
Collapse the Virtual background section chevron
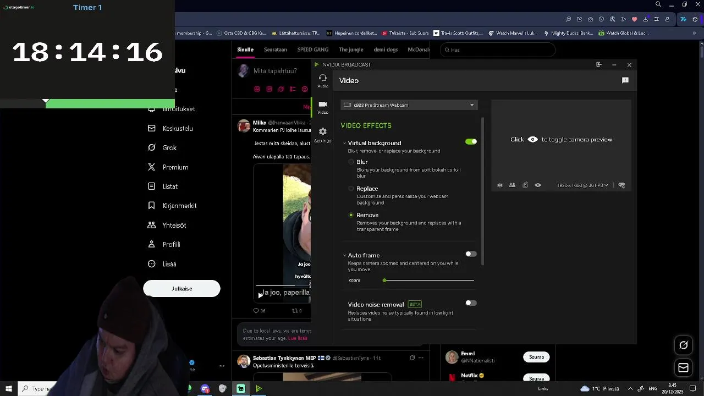344,143
